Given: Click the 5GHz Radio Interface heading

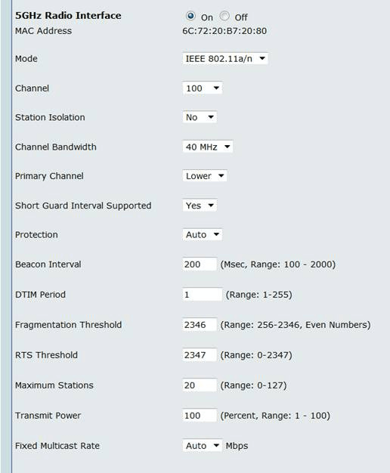Looking at the screenshot, I should tap(68, 16).
